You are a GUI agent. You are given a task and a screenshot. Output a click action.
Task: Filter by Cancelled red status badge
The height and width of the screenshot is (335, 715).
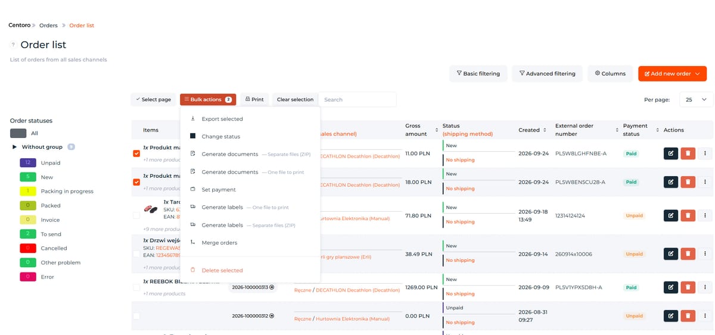pos(28,248)
